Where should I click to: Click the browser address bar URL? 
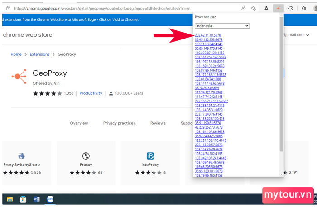click(102, 8)
